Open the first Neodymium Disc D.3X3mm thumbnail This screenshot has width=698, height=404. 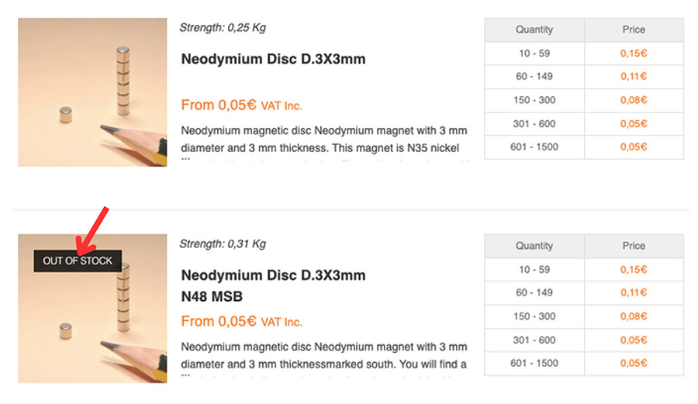coord(92,92)
